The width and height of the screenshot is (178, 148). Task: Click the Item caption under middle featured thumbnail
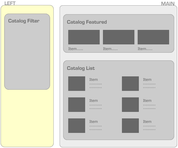pos(110,49)
